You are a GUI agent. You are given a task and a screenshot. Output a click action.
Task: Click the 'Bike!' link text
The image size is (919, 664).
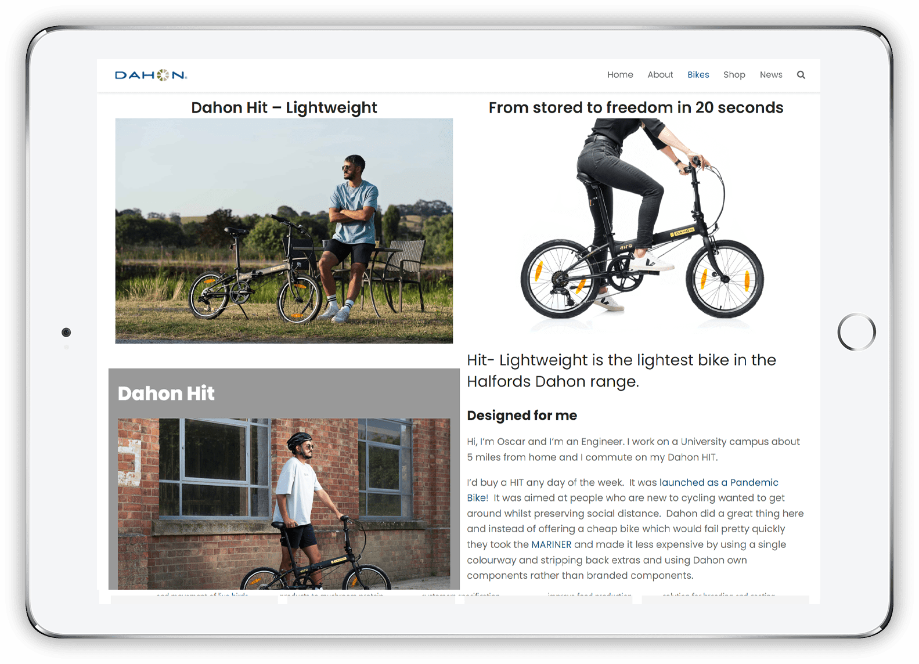[477, 498]
